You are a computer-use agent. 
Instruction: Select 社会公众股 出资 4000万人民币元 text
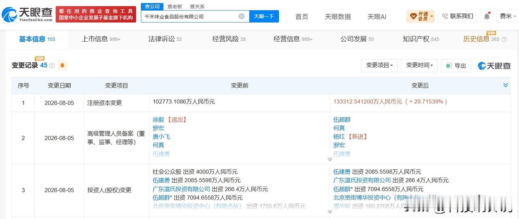(x=195, y=172)
